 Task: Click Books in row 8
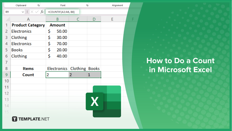[94, 69]
